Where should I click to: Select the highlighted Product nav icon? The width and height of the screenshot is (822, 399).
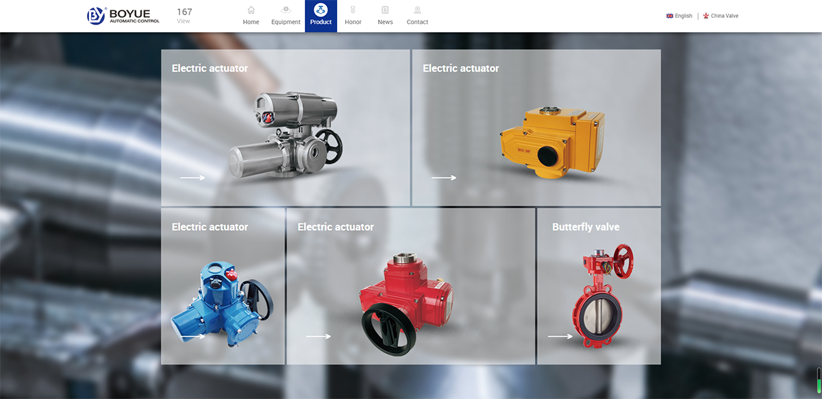pyautogui.click(x=321, y=10)
